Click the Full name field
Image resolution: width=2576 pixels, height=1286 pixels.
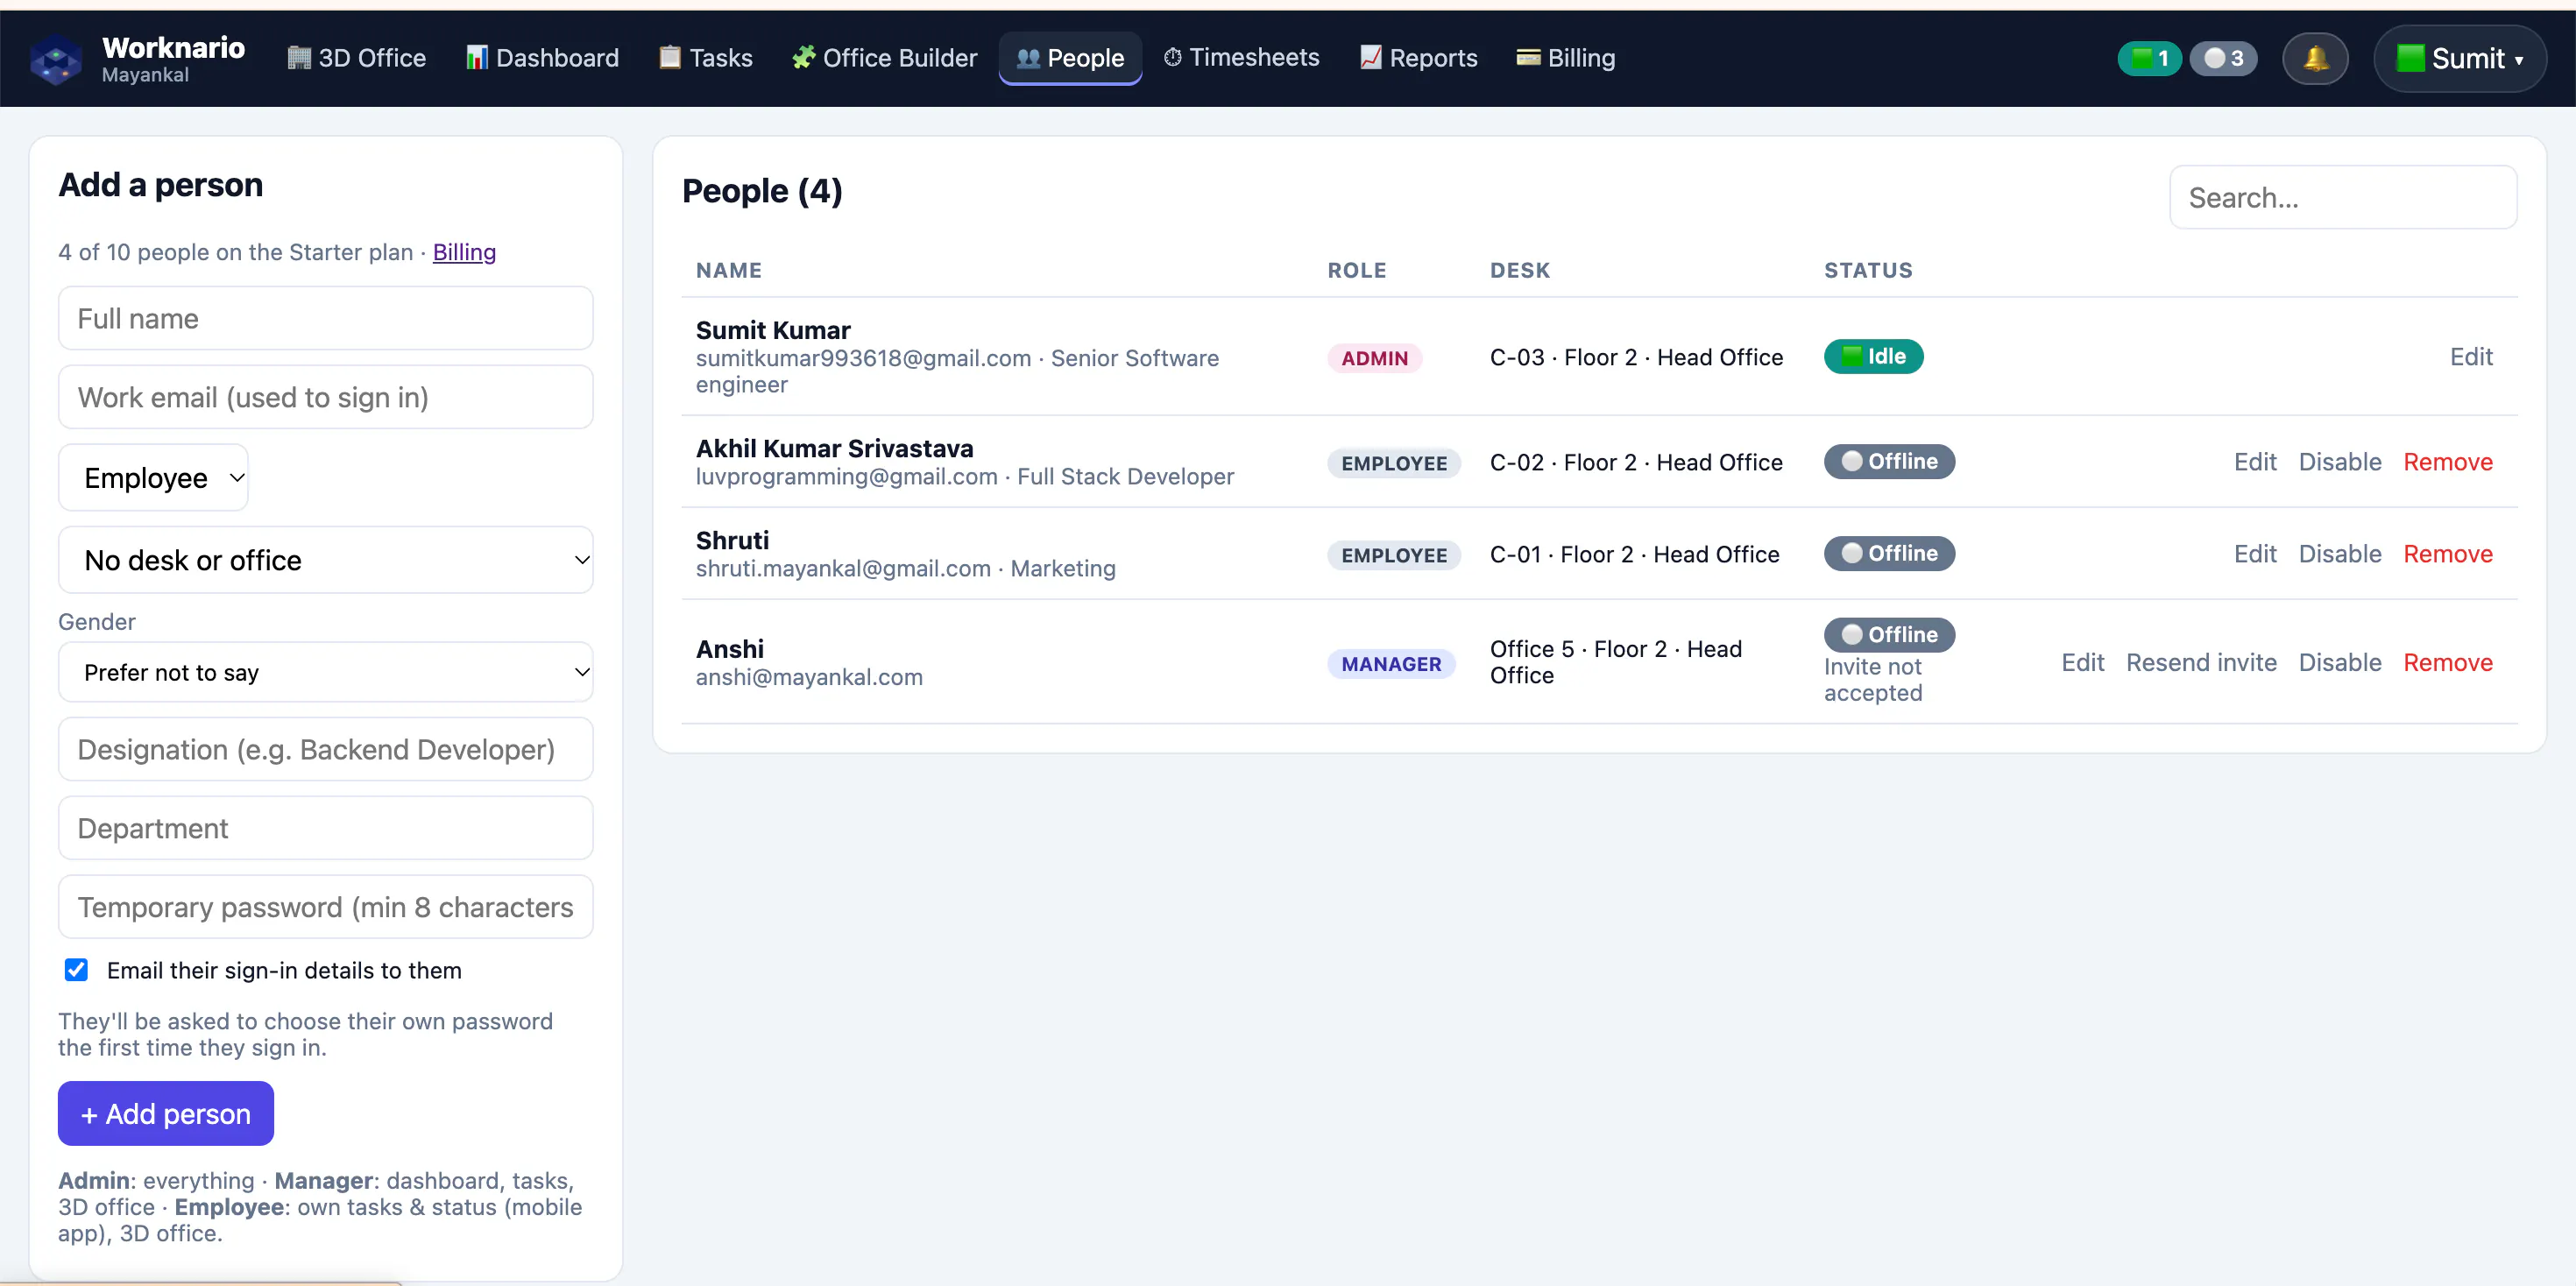tap(325, 318)
